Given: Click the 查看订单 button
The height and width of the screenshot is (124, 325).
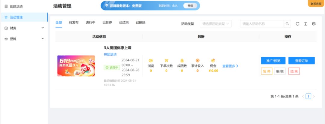Looking at the screenshot, I should pos(302,61).
